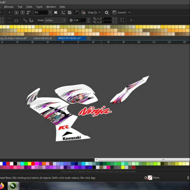Expand the Launch dropdown arrow
This screenshot has height=190, width=190.
(x=129, y=12)
